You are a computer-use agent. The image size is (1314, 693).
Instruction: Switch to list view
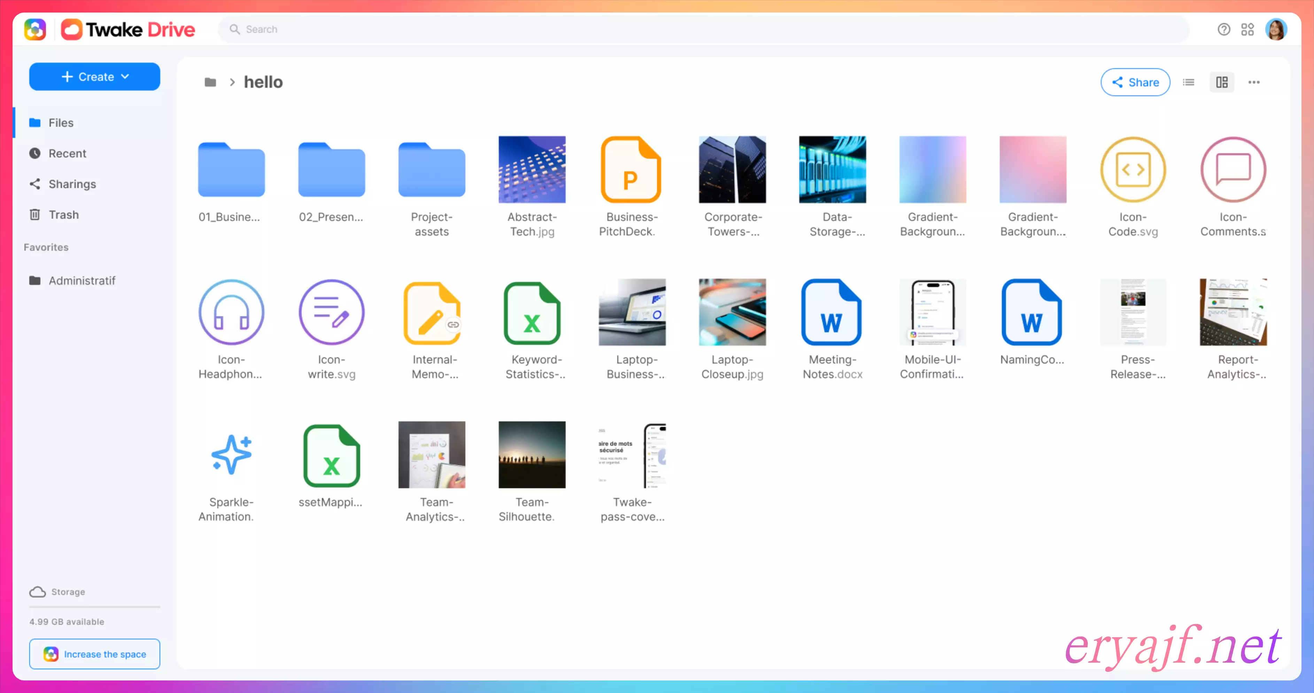1189,82
